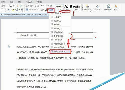
Task: Click the sort icon in paragraph group
Action: click(46, 6)
